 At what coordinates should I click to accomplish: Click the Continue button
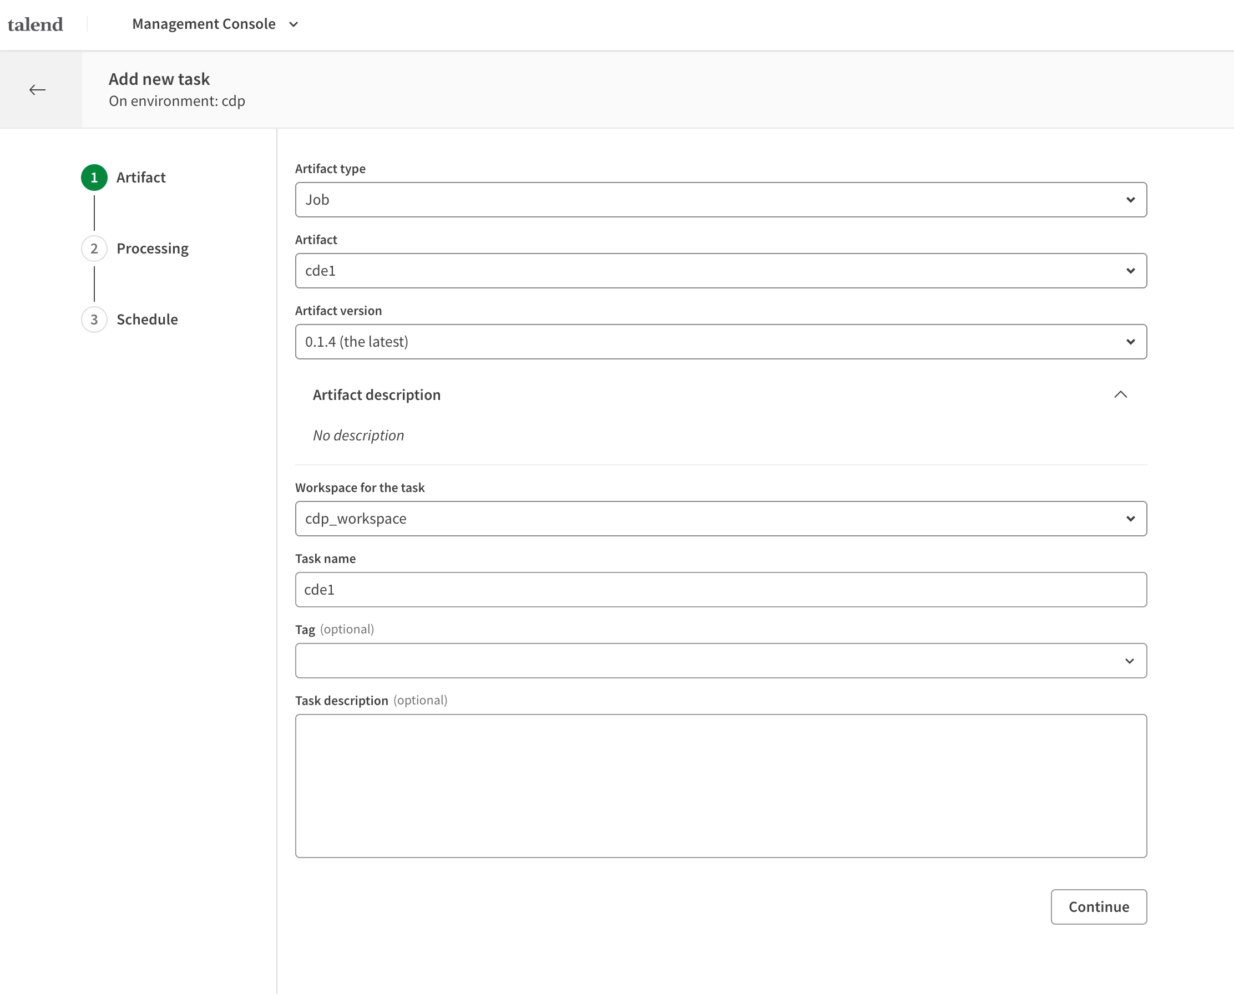point(1099,907)
